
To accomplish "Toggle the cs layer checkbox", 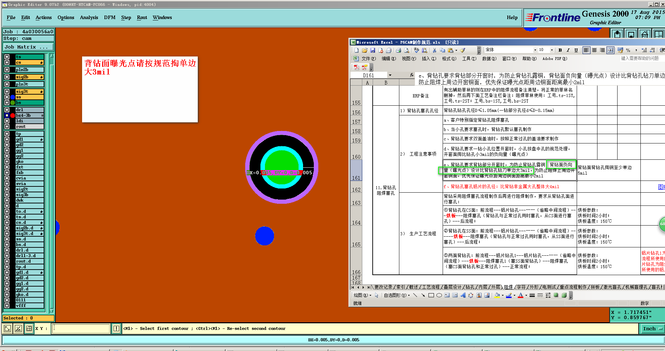I will pyautogui.click(x=7, y=62).
